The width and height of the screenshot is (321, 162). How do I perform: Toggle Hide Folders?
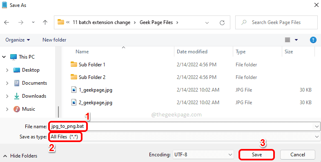(x=20, y=156)
